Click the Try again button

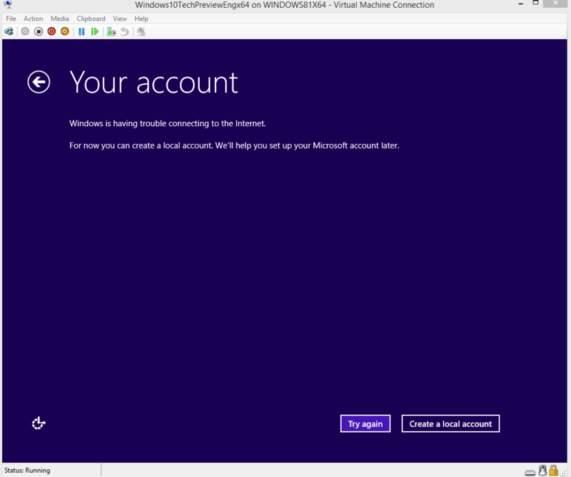[x=365, y=424]
